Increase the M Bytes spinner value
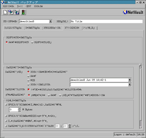 tap(19, 109)
